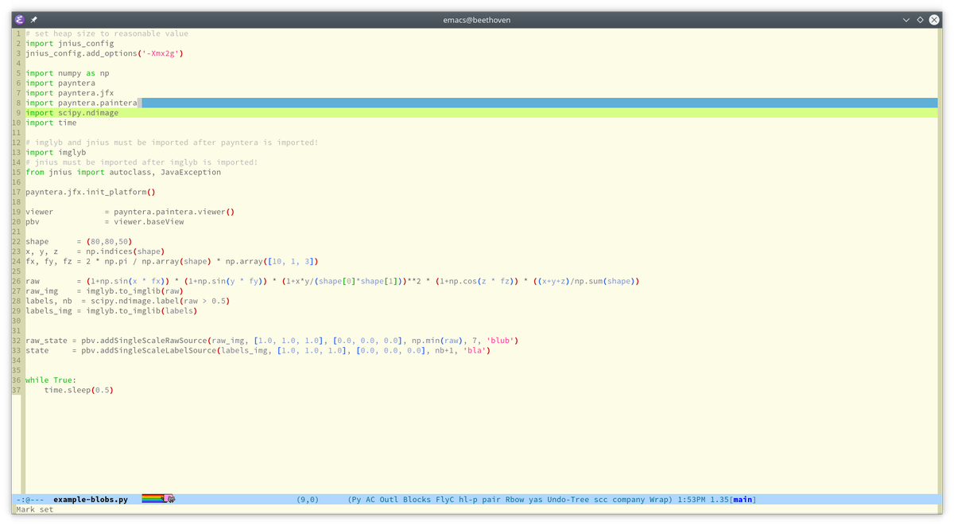The width and height of the screenshot is (954, 526).
Task: Click the AC minor mode indicator
Action: [x=370, y=500]
